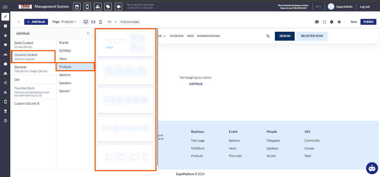
Task: Choose Products module in the Add block list
Action: click(75, 67)
